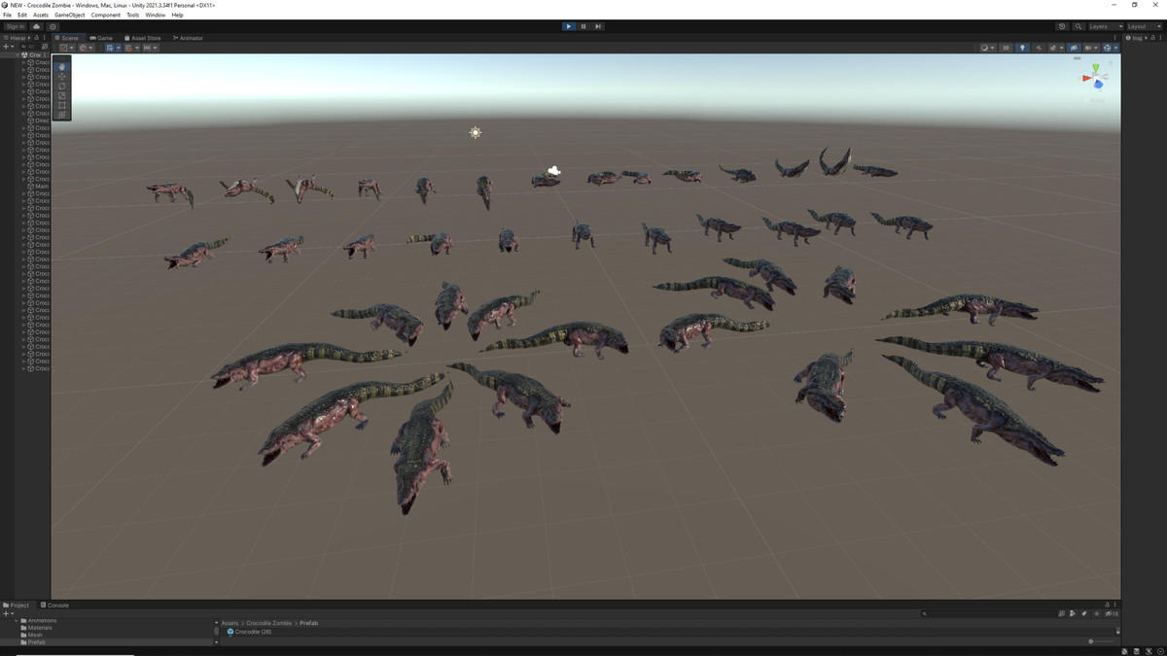Open the cloud services icon
Viewport: 1167px width, 656px height.
(x=37, y=26)
